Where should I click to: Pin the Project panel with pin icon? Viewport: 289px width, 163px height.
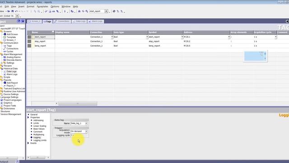(x=19, y=21)
